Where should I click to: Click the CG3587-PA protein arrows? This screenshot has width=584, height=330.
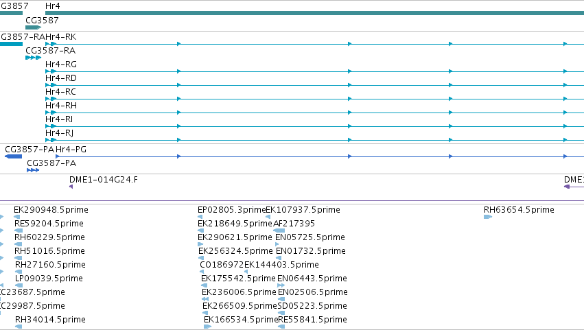coord(33,170)
